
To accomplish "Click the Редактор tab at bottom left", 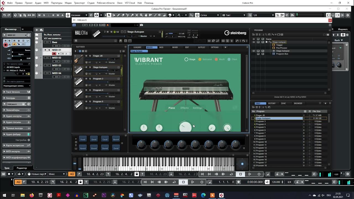I will pyautogui.click(x=22, y=168).
